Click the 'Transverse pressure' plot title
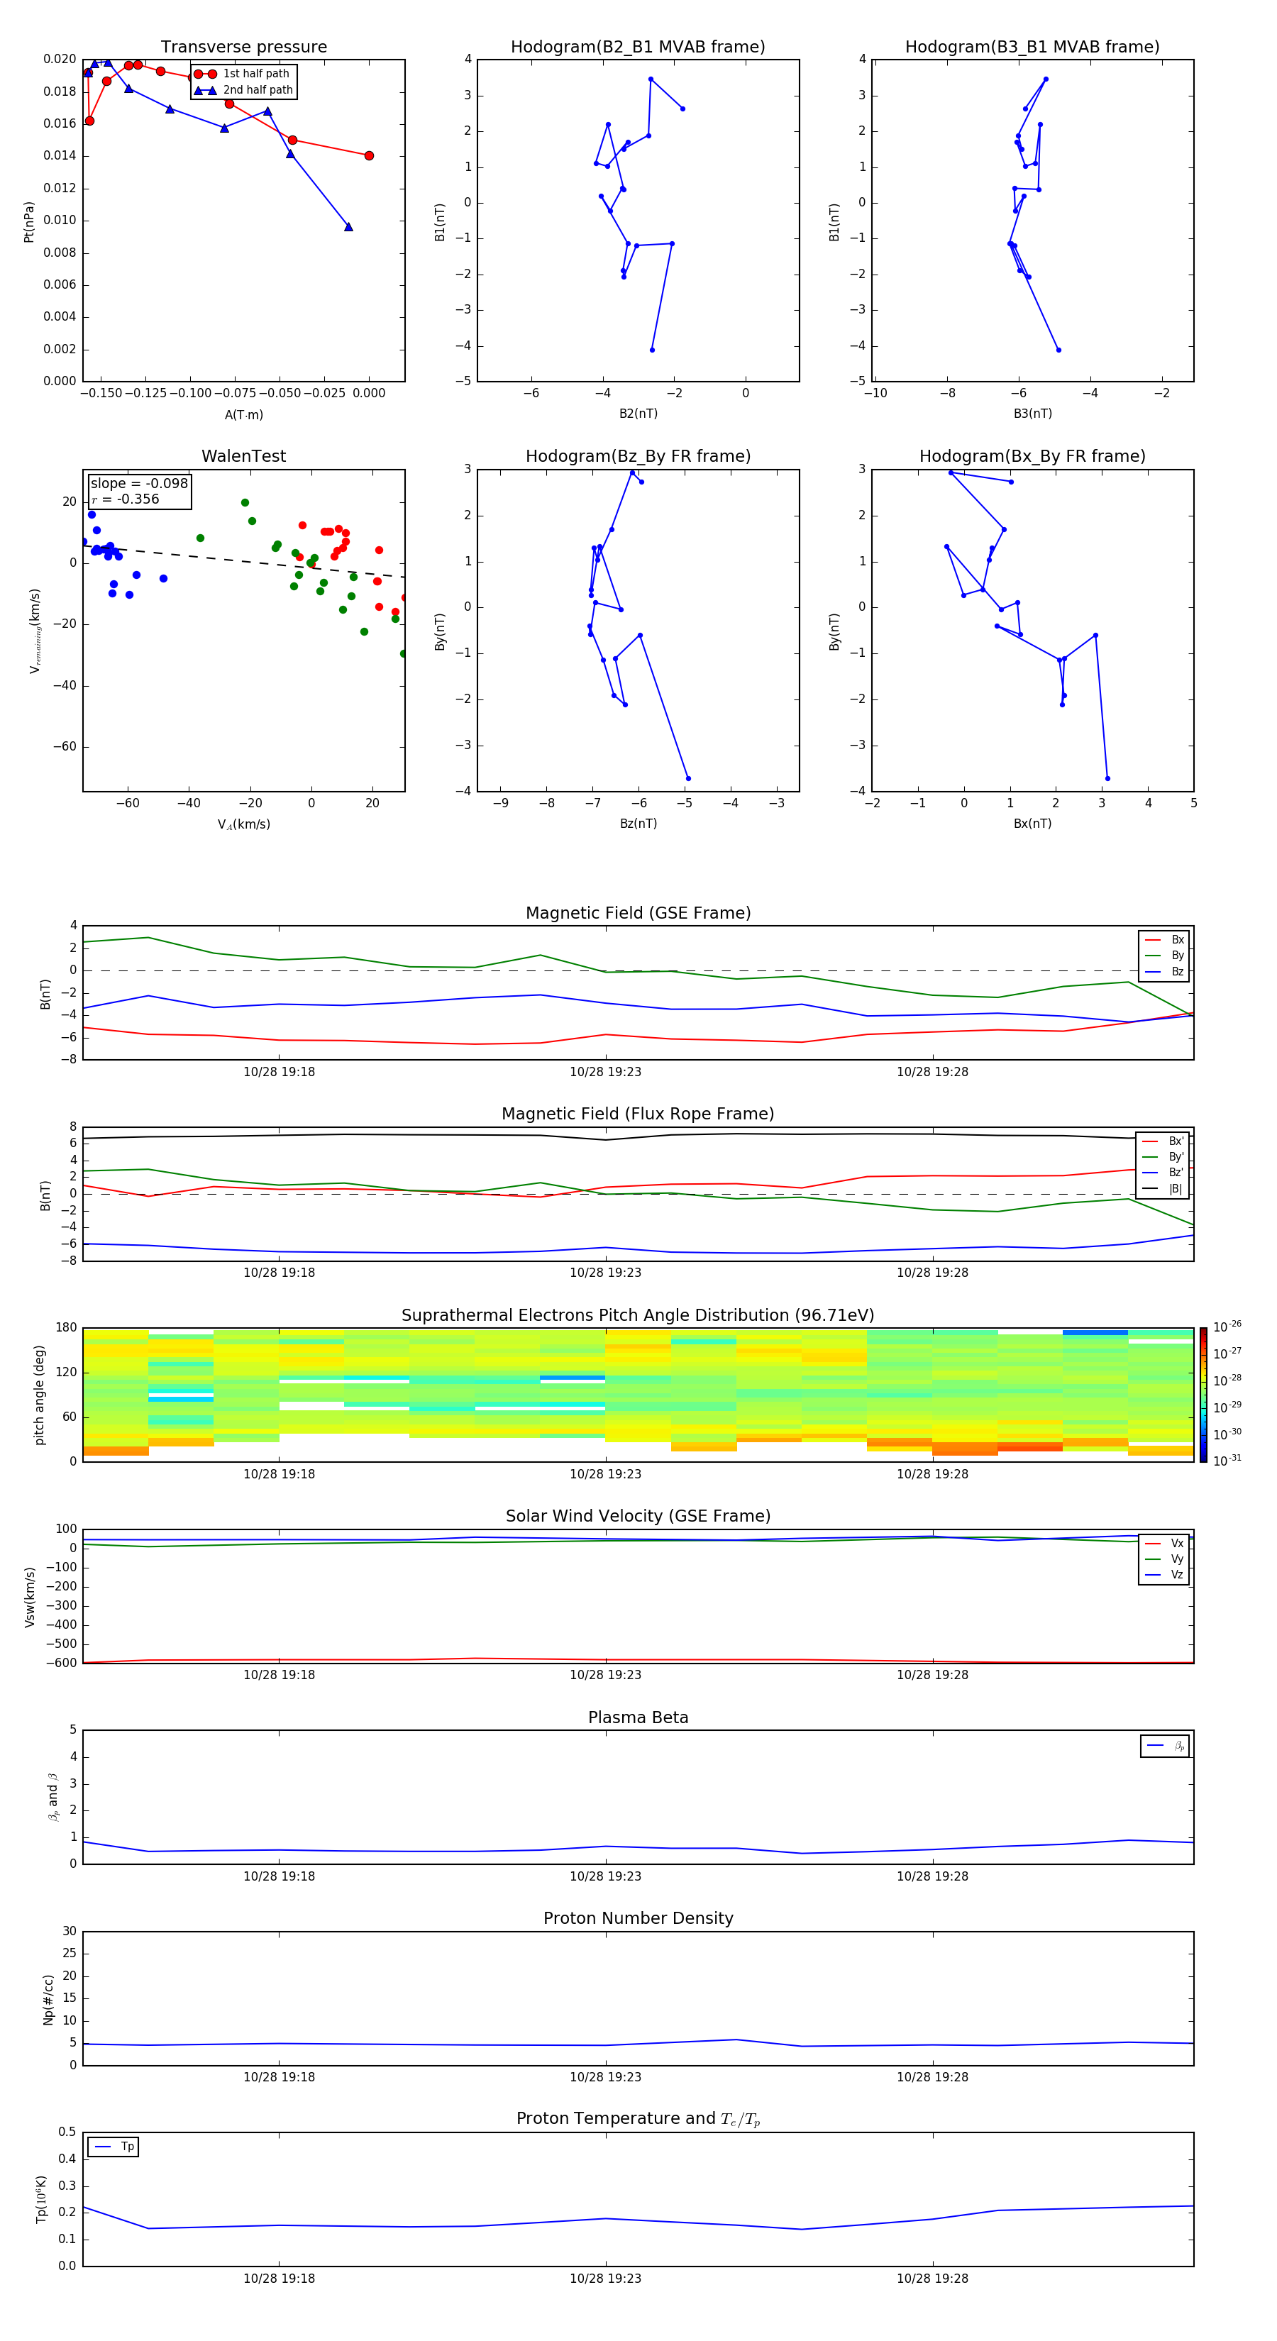This screenshot has height=2341, width=1277. tap(243, 48)
